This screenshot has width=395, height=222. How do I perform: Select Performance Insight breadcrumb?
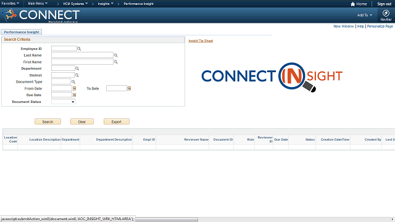138,4
